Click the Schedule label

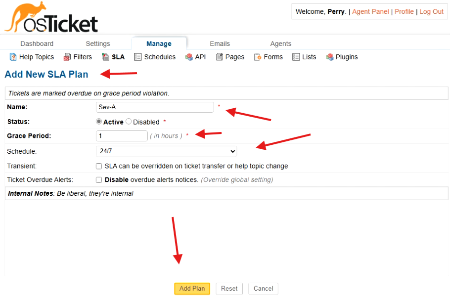[x=22, y=151]
